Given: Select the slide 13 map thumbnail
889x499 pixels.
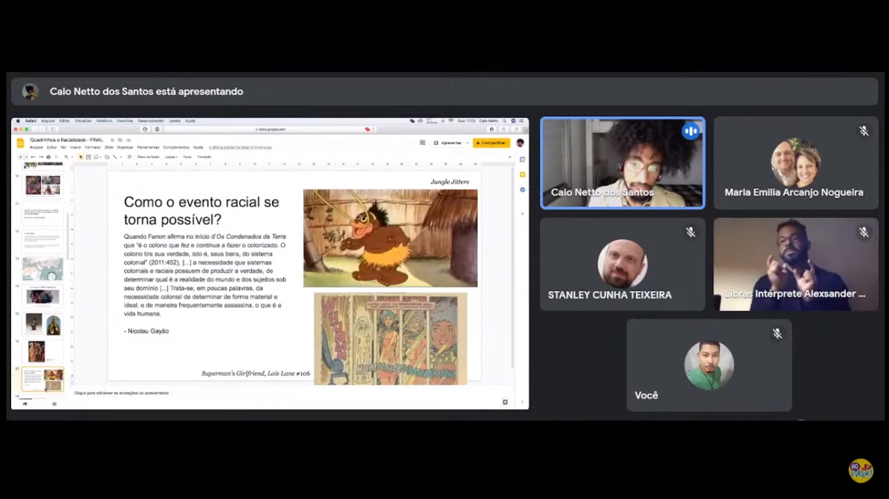Looking at the screenshot, I should pyautogui.click(x=42, y=269).
